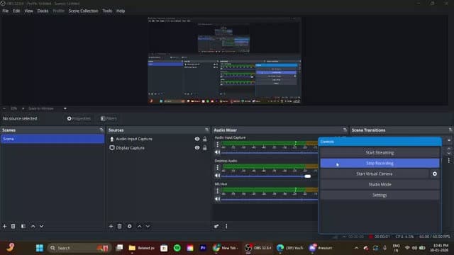This screenshot has width=454, height=255.
Task: Open OBS 32.0.4 taskbar item
Action: [x=258, y=248]
